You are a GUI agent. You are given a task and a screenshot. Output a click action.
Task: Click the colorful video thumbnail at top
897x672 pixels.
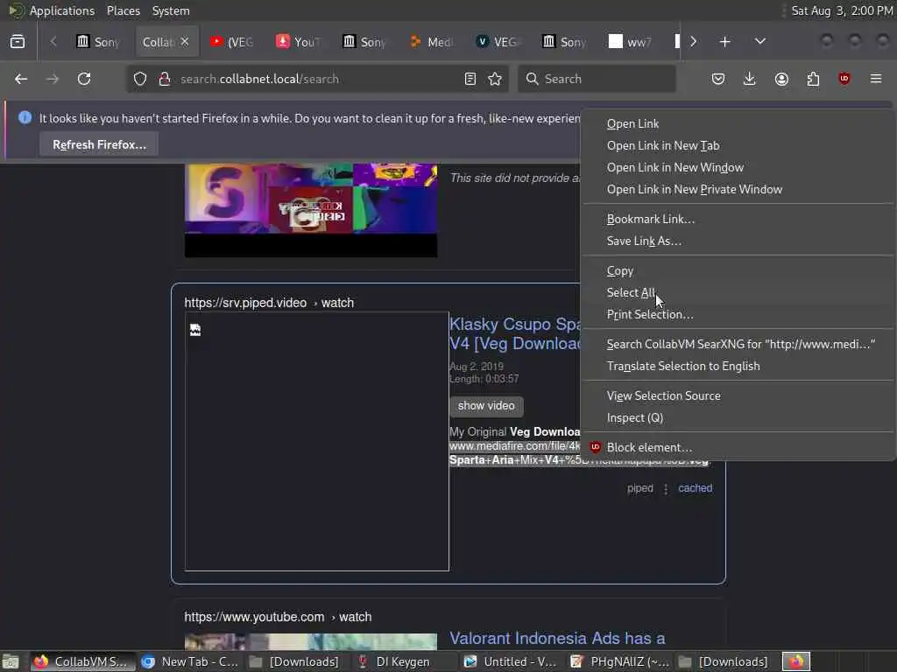coord(311,210)
